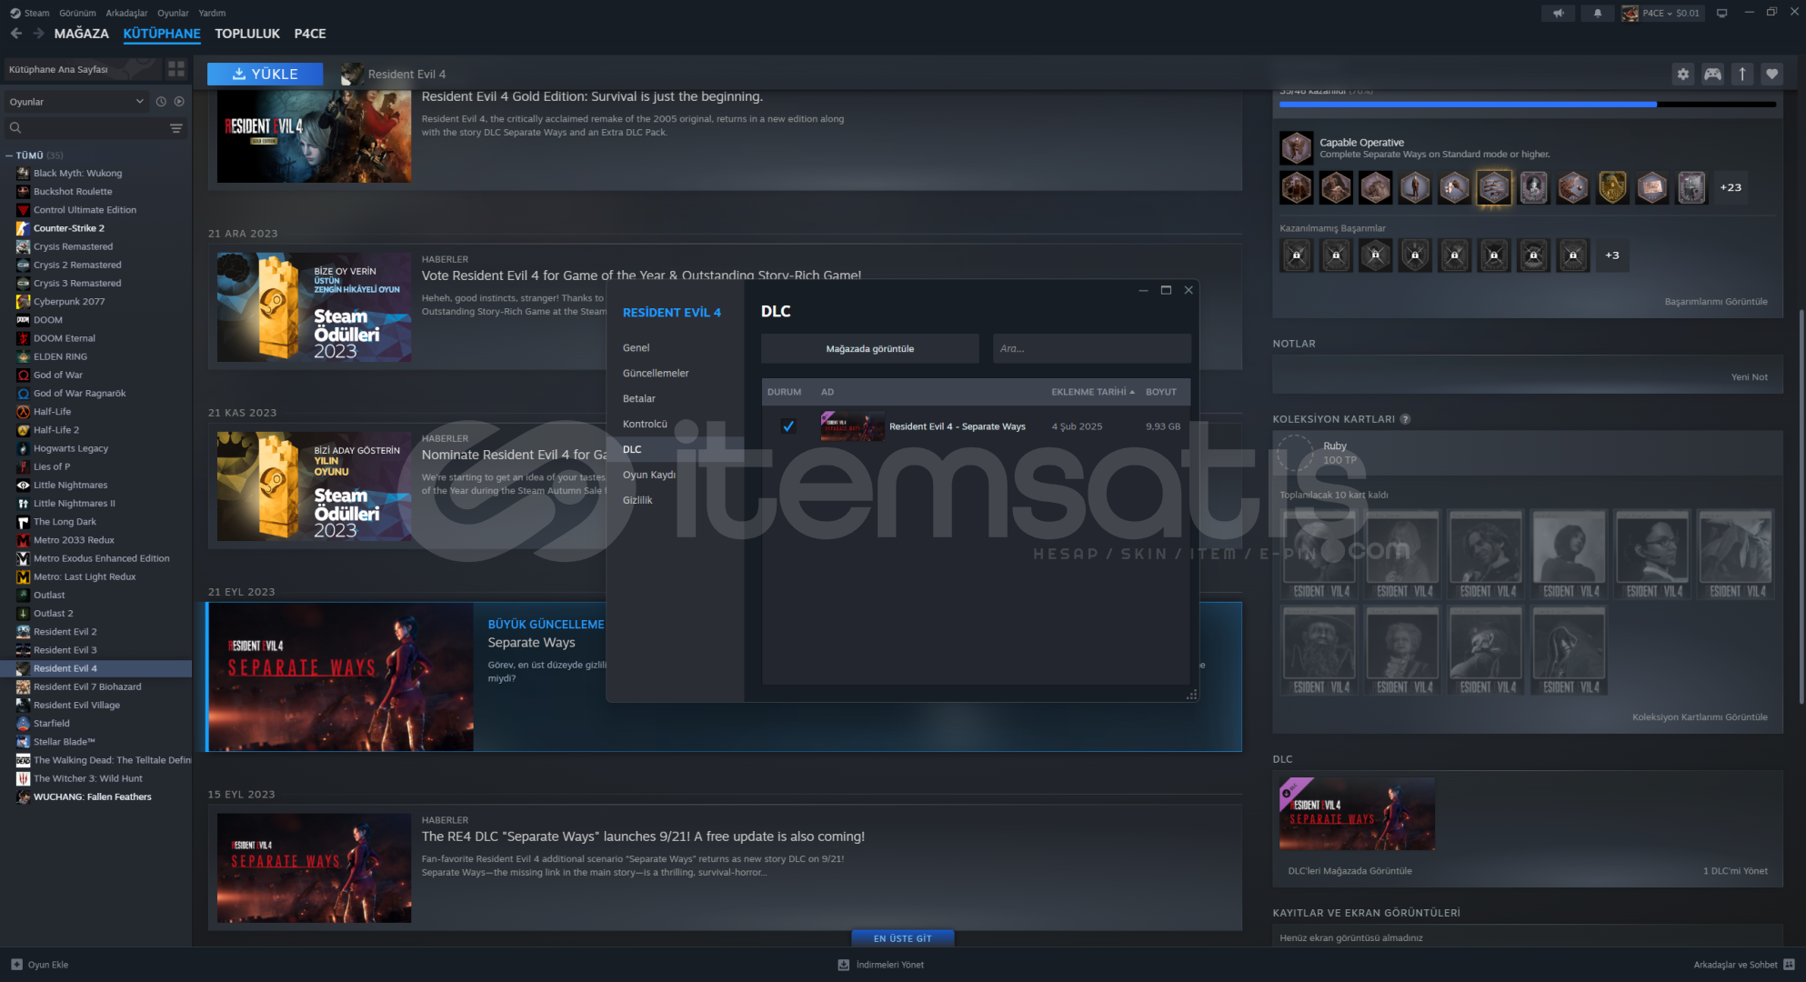
Task: Go back with left arrow
Action: pyautogui.click(x=15, y=34)
